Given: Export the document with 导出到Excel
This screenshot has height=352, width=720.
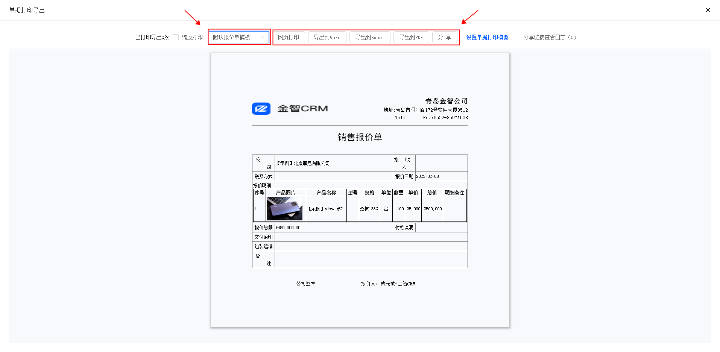Looking at the screenshot, I should (x=370, y=37).
